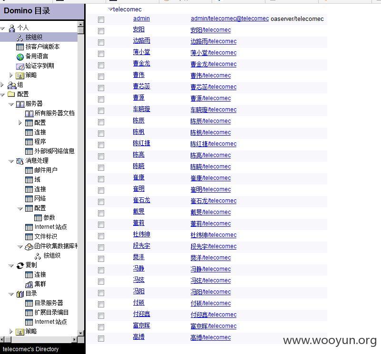
Task: Click the globe icon for 备用语言
Action: pyautogui.click(x=20, y=57)
